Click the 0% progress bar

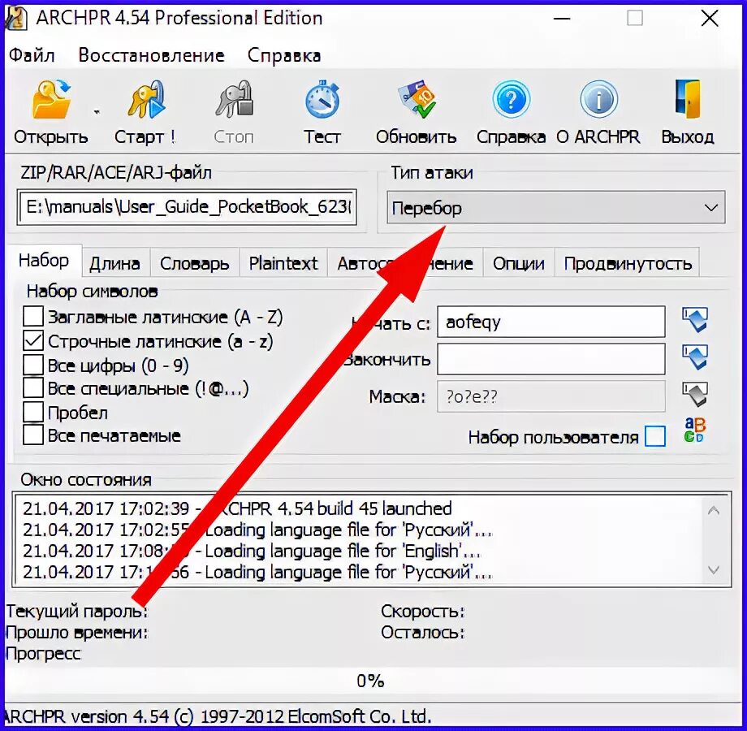[370, 681]
